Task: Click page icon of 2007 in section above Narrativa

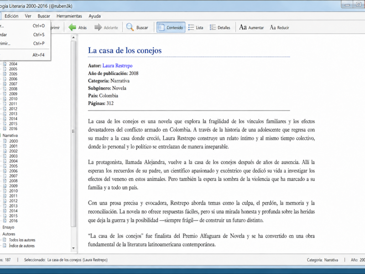Action: 5,84
